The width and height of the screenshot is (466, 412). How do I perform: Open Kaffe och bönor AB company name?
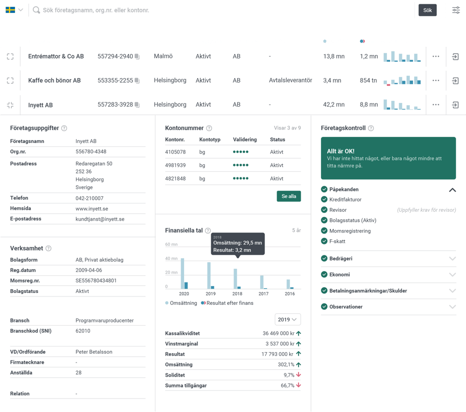(x=55, y=80)
